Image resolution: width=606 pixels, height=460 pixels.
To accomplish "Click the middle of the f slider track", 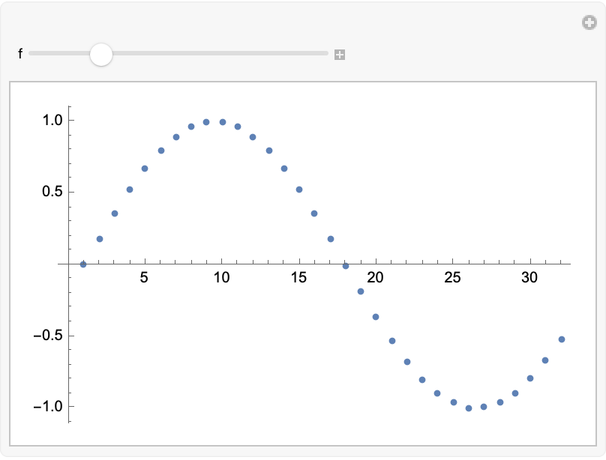I will (178, 53).
